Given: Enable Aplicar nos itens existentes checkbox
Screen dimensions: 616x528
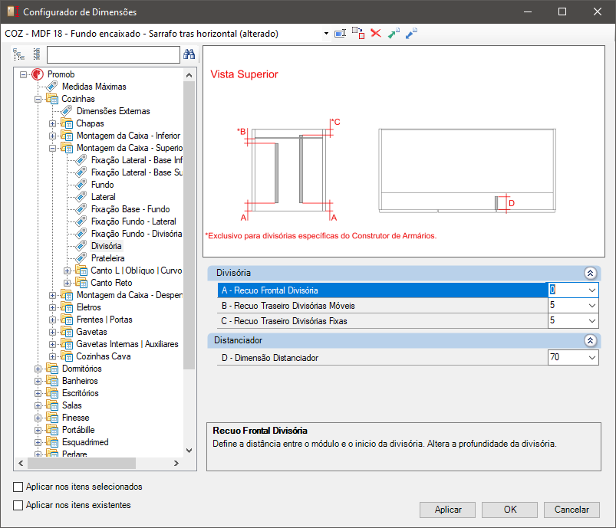Looking at the screenshot, I should [x=18, y=505].
